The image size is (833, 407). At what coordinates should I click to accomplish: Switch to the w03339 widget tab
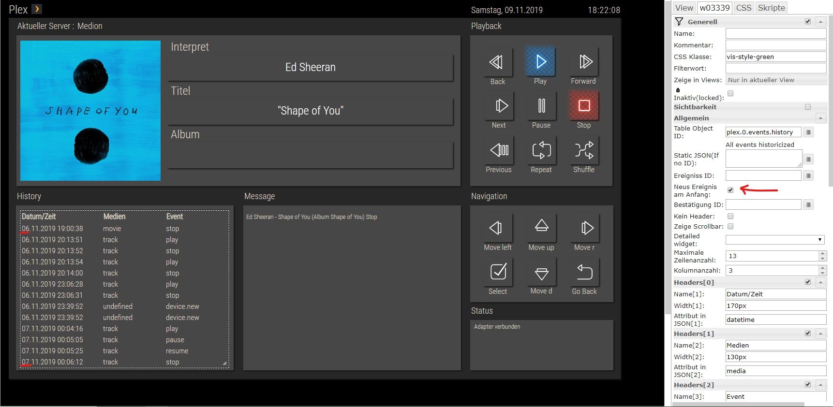tap(714, 8)
